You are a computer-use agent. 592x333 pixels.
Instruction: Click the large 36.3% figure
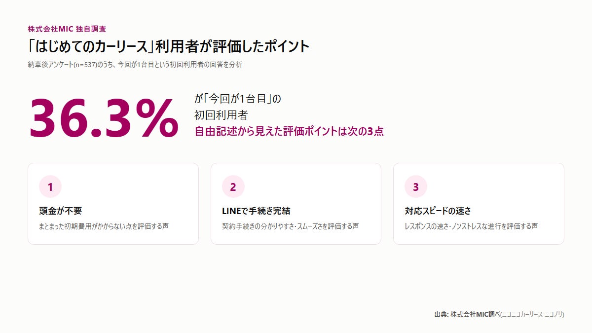point(104,118)
